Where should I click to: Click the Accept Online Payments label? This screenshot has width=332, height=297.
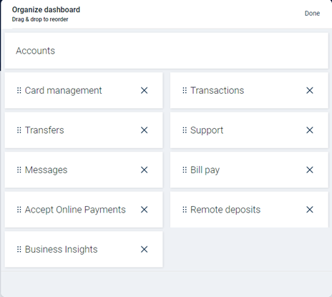click(x=75, y=210)
